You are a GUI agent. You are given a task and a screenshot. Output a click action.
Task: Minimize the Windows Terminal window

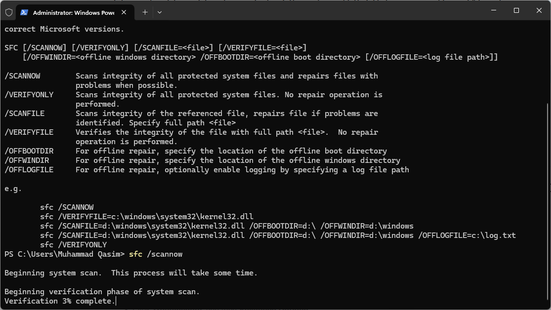click(x=493, y=10)
